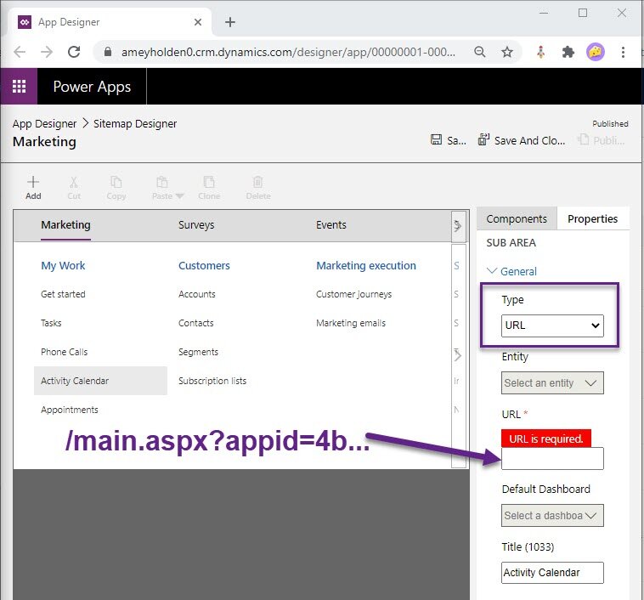644x600 pixels.
Task: Expand the Paste dropdown arrow
Action: (x=179, y=196)
